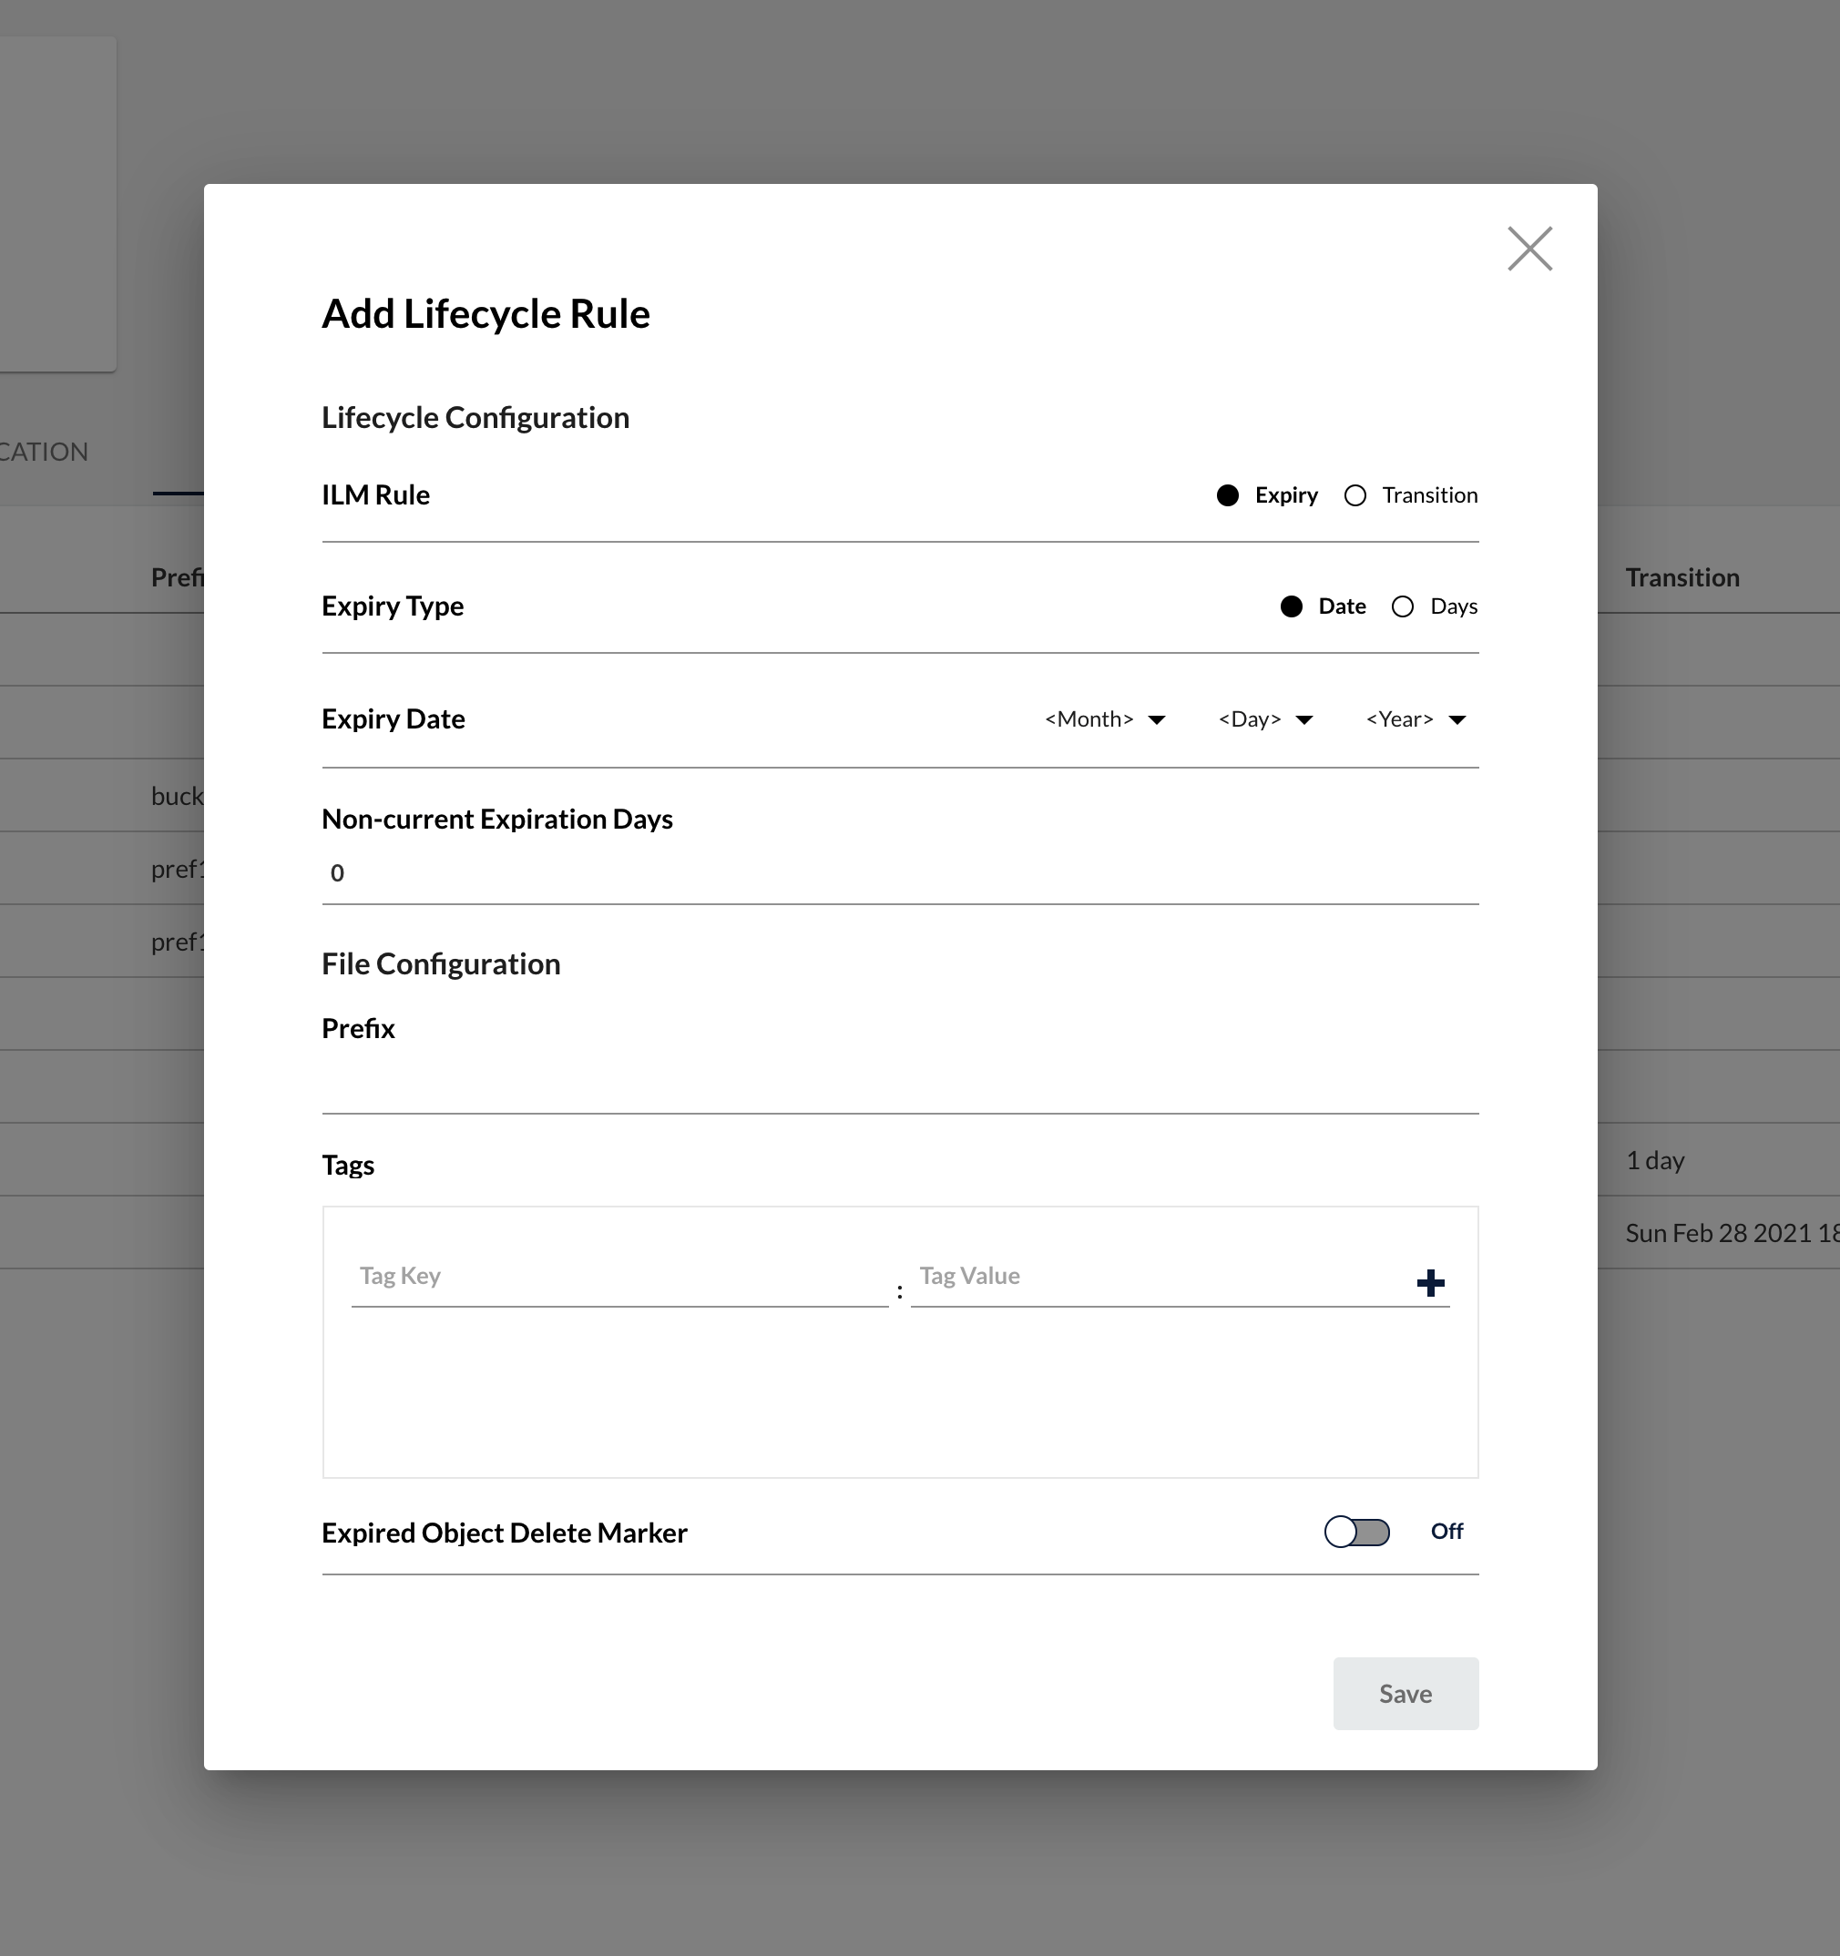
Task: Close the Add Lifecycle Rule dialog
Action: pyautogui.click(x=1529, y=248)
